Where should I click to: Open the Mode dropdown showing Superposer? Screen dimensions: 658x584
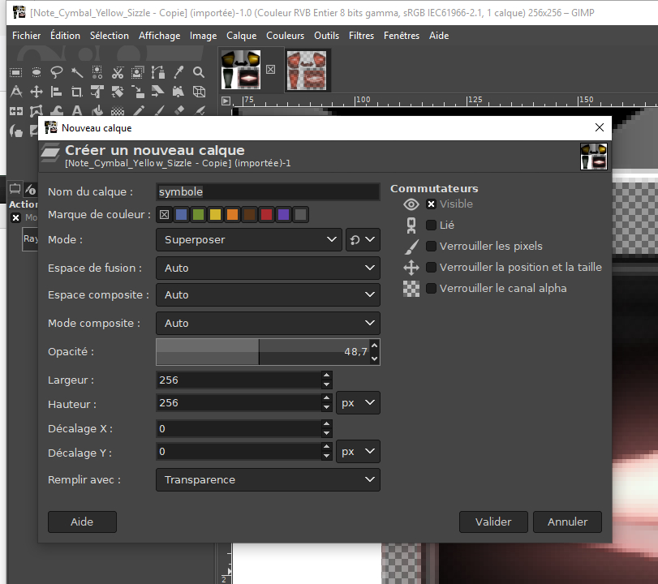[249, 239]
